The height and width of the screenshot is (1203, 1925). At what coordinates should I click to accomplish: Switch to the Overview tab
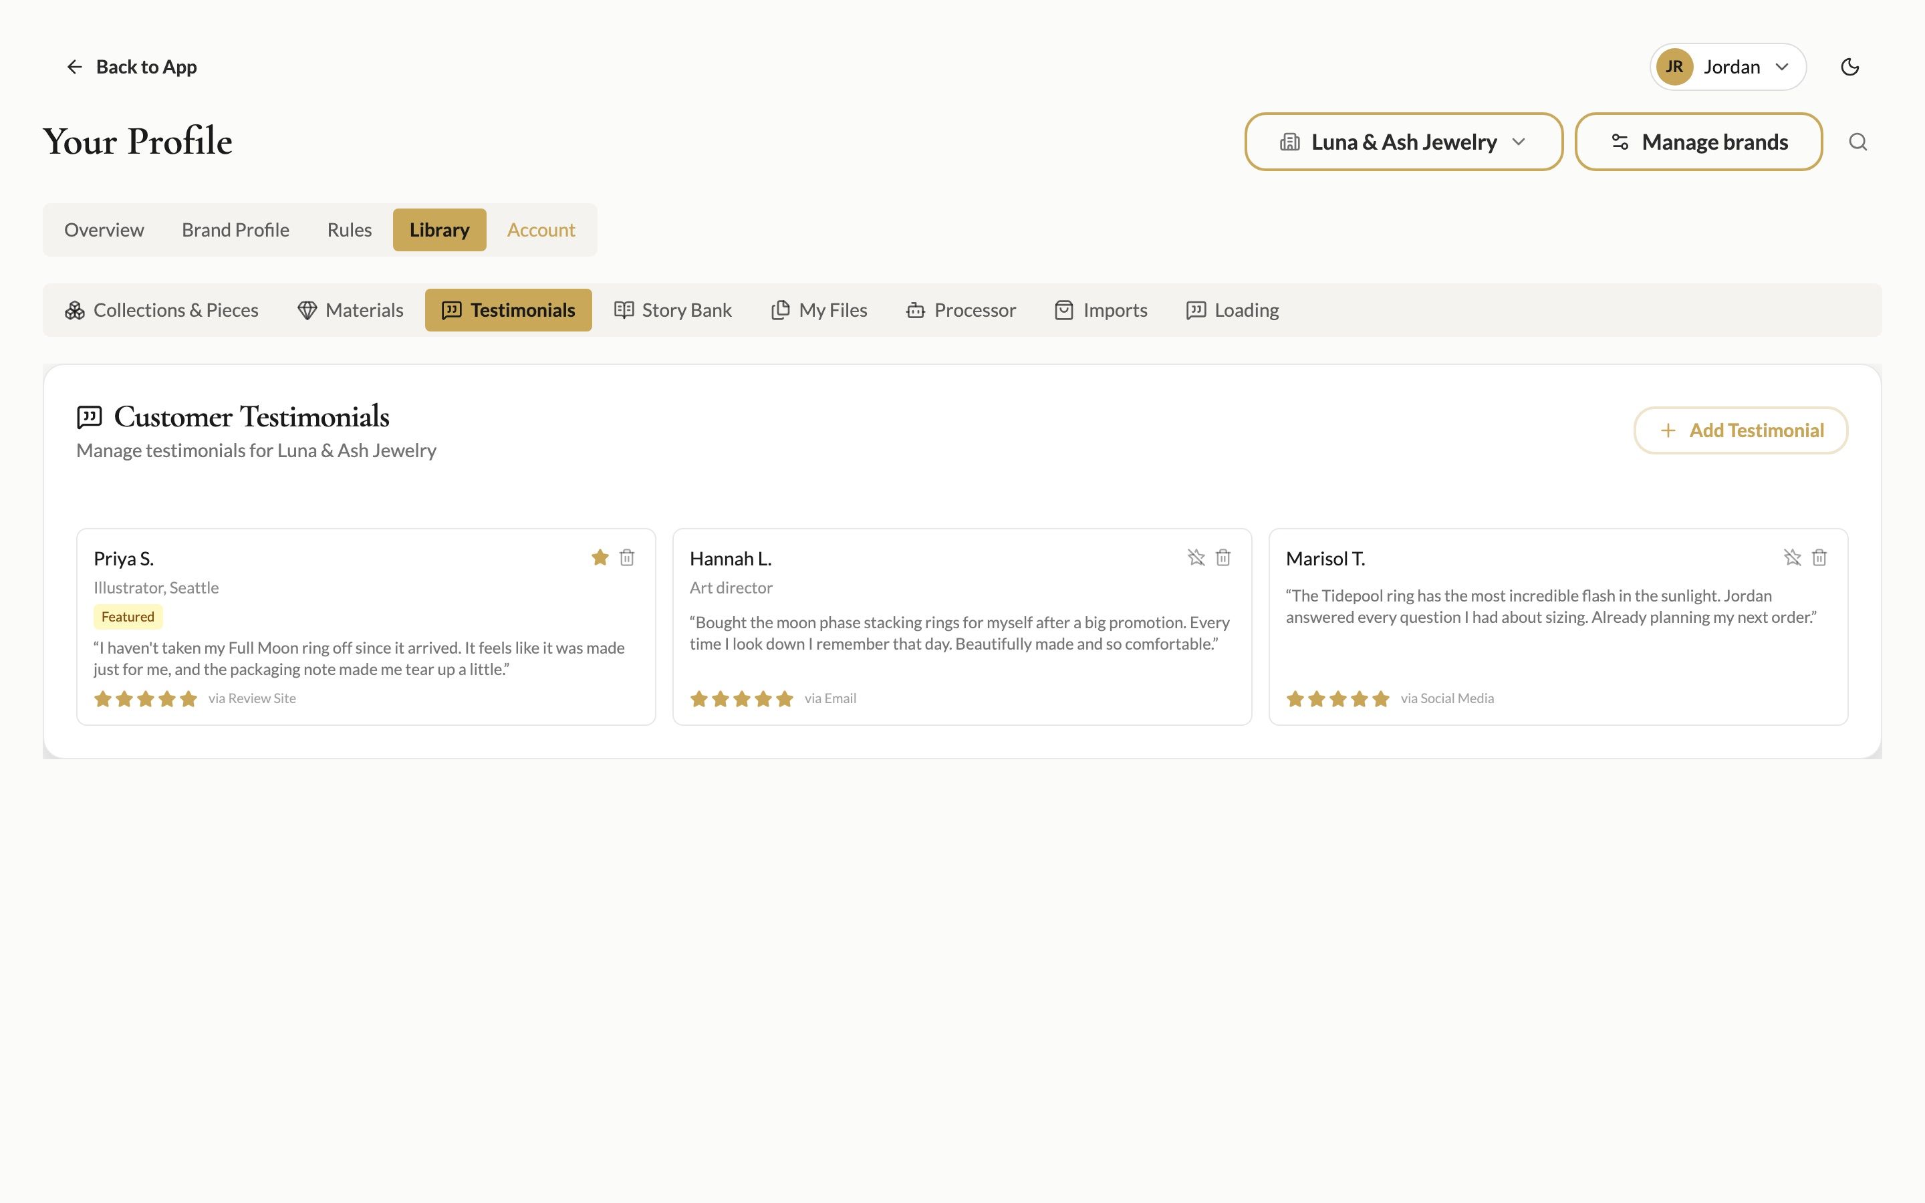point(104,230)
